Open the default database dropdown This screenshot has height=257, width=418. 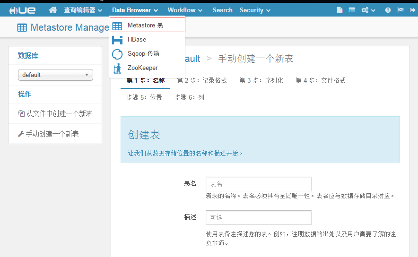tap(55, 75)
